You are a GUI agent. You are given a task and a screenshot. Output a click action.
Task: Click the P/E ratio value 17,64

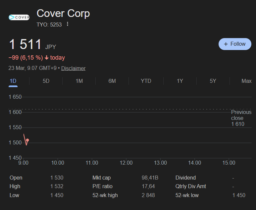point(148,186)
